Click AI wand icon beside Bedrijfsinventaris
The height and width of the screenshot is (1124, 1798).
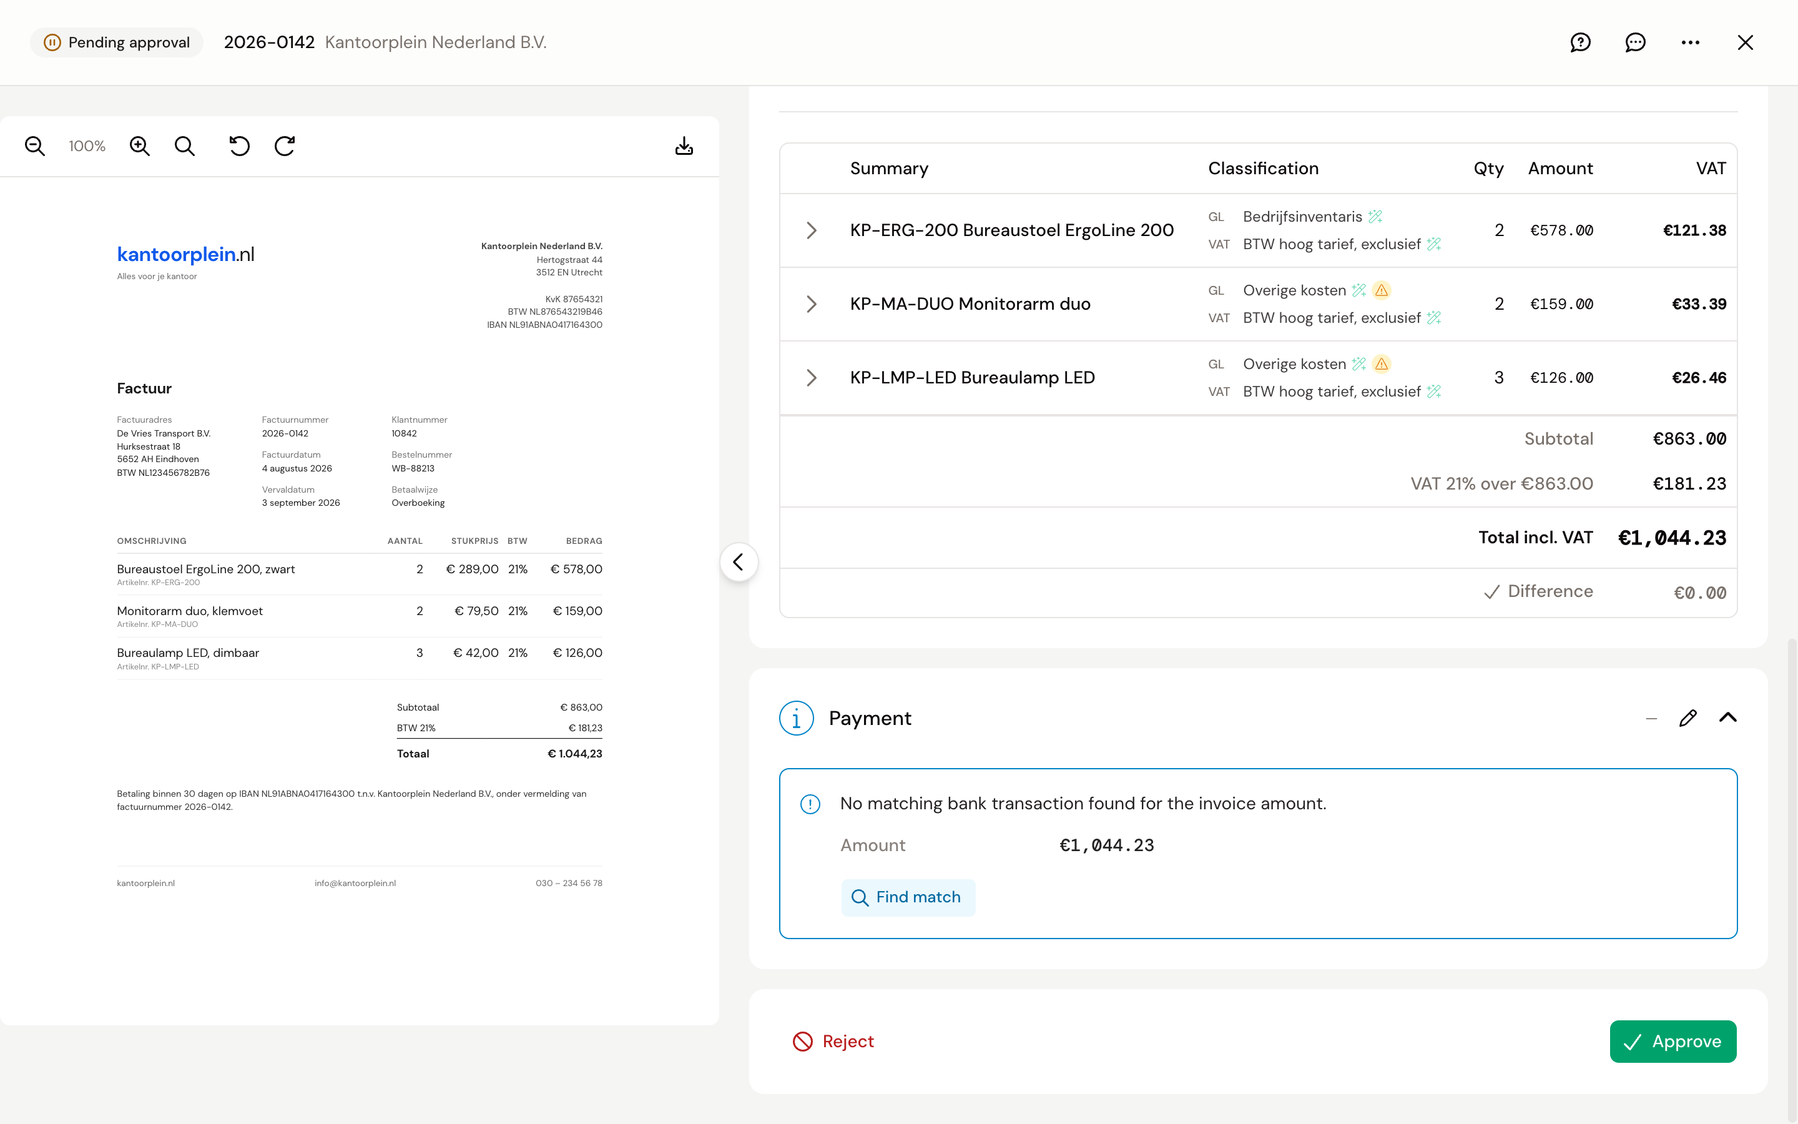click(1375, 216)
